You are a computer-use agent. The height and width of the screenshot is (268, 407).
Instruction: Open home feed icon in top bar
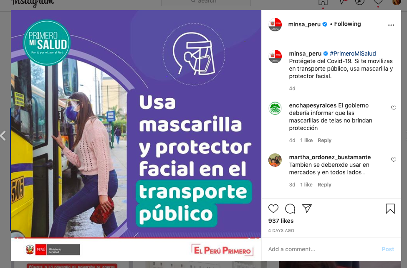[x=323, y=3]
